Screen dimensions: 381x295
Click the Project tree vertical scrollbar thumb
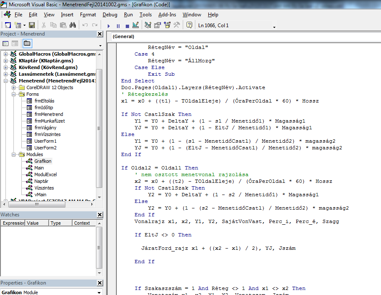99,128
